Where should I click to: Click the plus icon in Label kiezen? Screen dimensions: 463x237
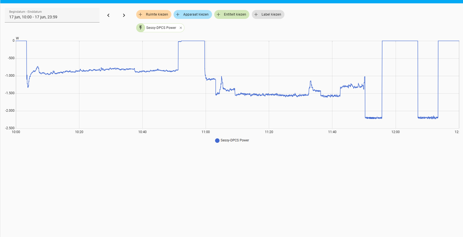tap(256, 14)
